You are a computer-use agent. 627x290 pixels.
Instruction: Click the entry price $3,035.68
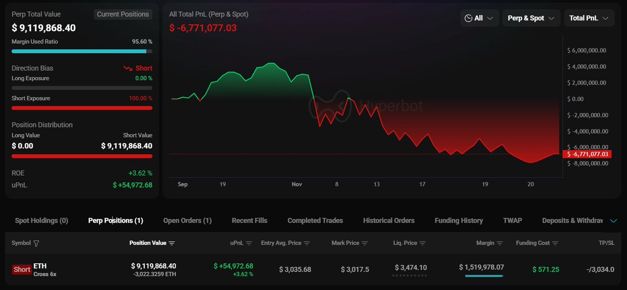pos(295,270)
